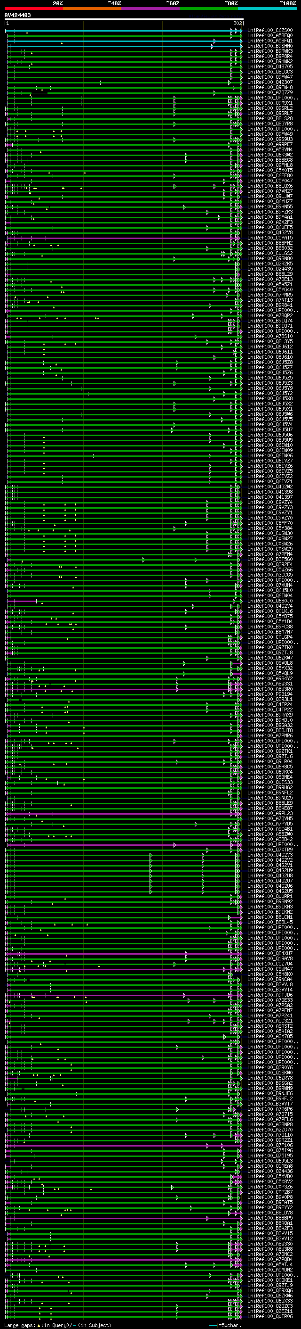Select the UniRef100_B9MWK3 label

[x=270, y=51]
